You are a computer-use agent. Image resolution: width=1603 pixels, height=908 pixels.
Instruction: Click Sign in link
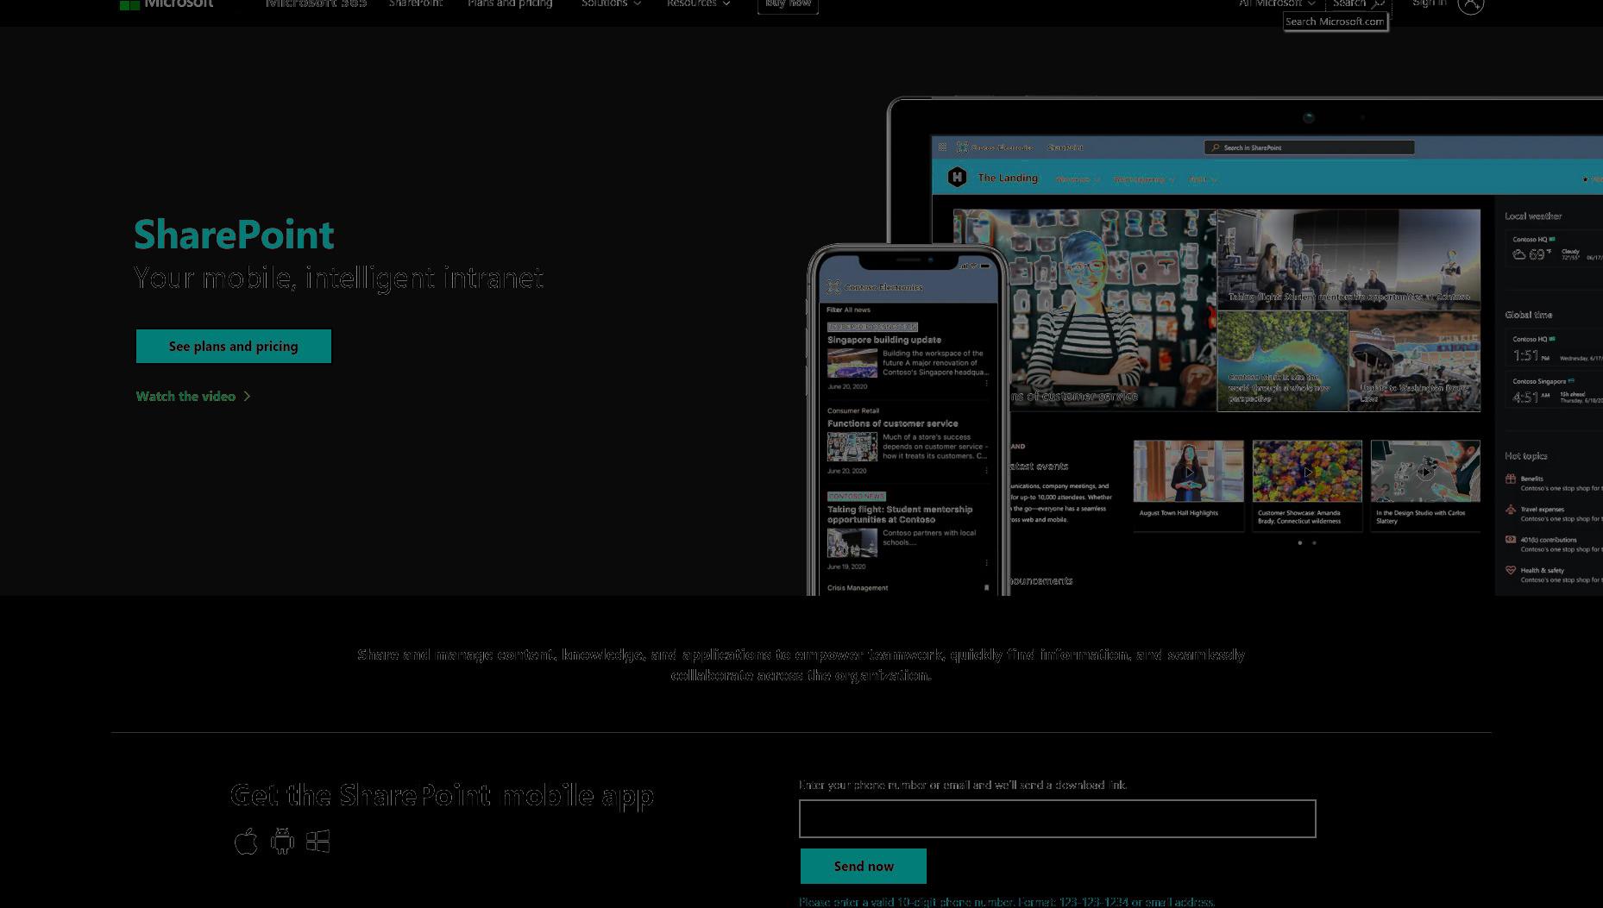(1430, 3)
